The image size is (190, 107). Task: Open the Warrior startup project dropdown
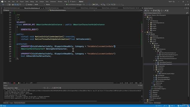click(56, 5)
